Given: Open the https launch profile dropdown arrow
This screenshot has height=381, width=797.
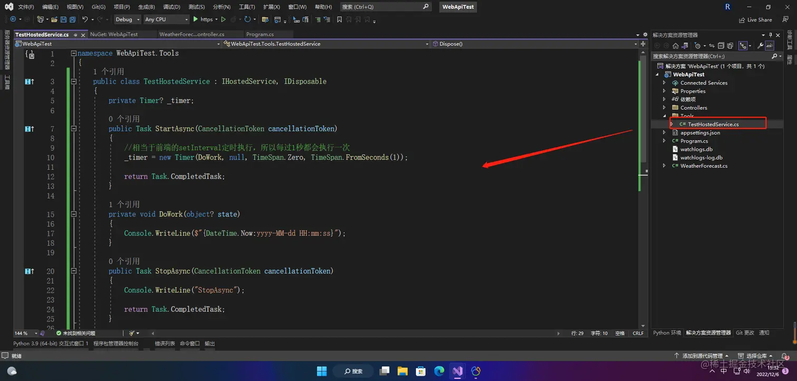Looking at the screenshot, I should pos(217,19).
